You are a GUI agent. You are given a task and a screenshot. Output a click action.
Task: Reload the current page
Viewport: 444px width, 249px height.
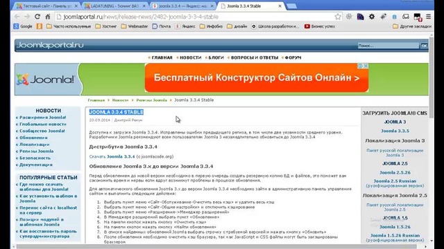click(37, 17)
